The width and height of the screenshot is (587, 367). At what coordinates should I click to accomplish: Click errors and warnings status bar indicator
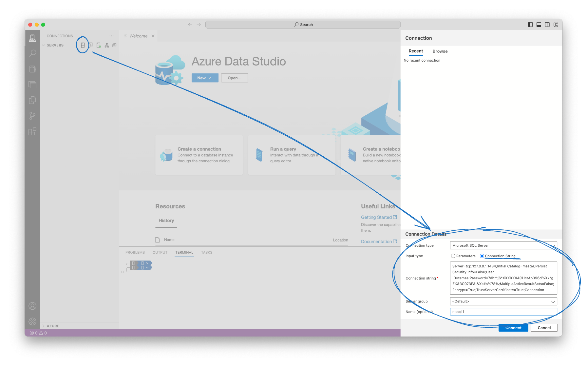[x=38, y=333]
